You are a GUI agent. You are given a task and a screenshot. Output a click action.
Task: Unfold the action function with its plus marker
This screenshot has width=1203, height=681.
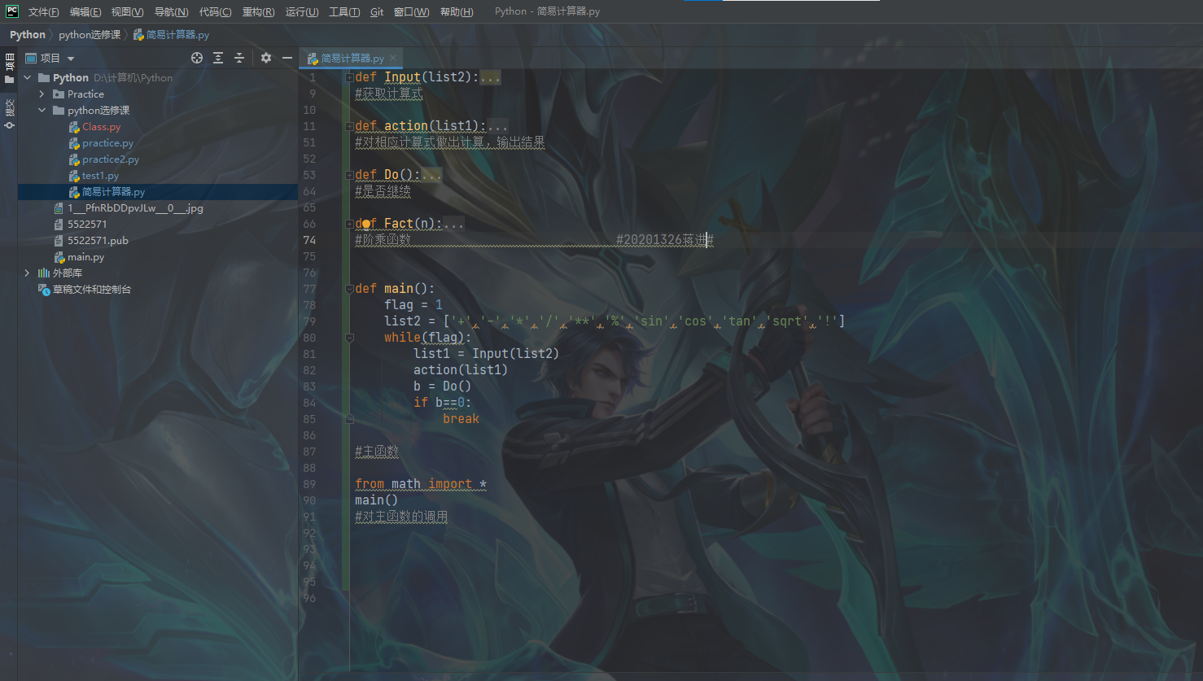tap(349, 126)
